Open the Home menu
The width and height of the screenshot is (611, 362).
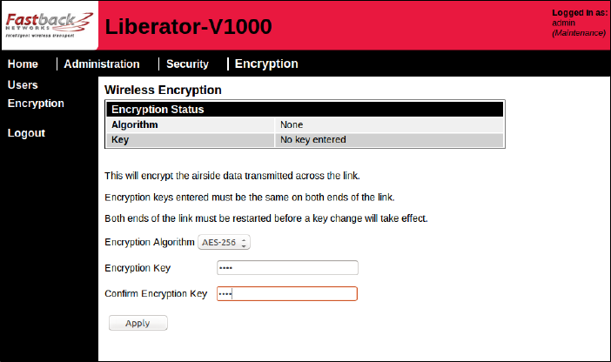pyautogui.click(x=23, y=64)
